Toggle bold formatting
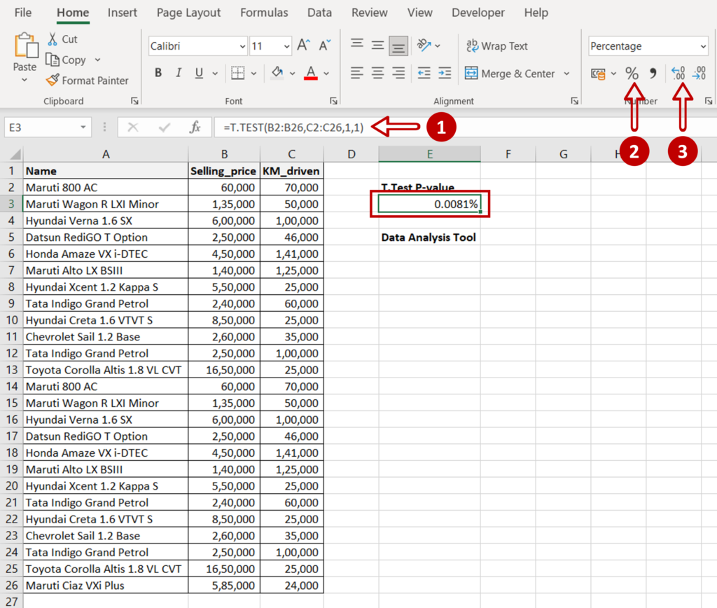 (x=158, y=72)
